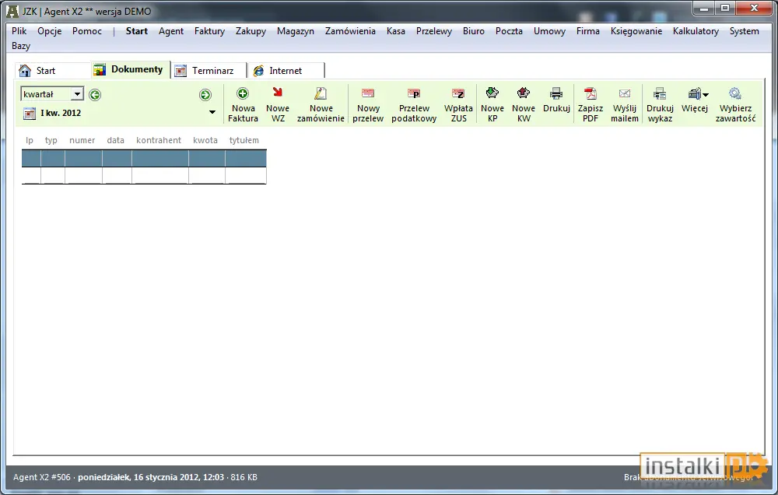The height and width of the screenshot is (495, 778).
Task: Open the Faktury menu
Action: (x=209, y=31)
